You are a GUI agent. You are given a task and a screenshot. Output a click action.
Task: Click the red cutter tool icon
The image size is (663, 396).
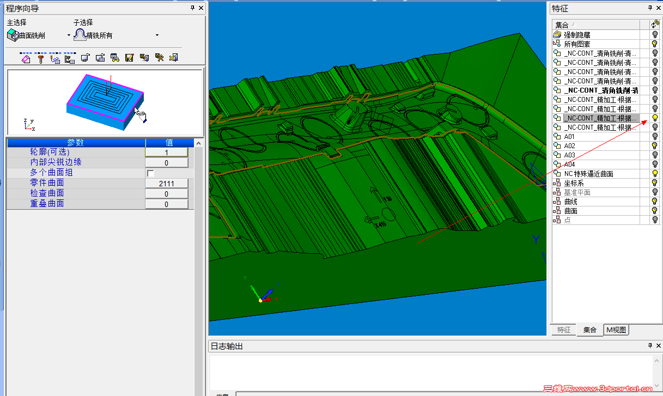[40, 58]
